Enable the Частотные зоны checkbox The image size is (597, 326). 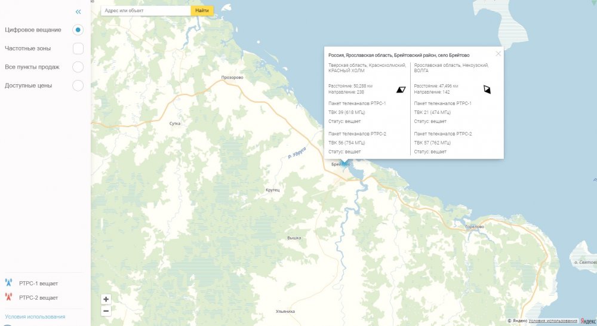(x=78, y=48)
